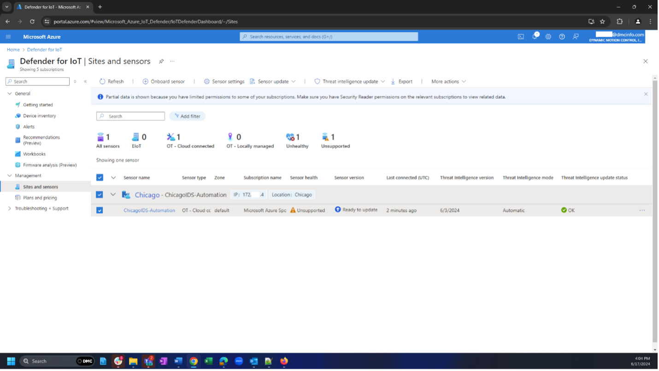Sort by Last connected (UTC) column header
Image resolution: width=659 pixels, height=371 pixels.
[408, 178]
